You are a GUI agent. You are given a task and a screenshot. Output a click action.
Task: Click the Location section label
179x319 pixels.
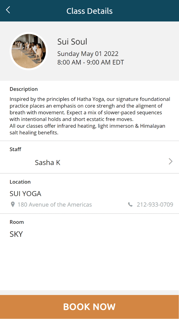pyautogui.click(x=20, y=182)
